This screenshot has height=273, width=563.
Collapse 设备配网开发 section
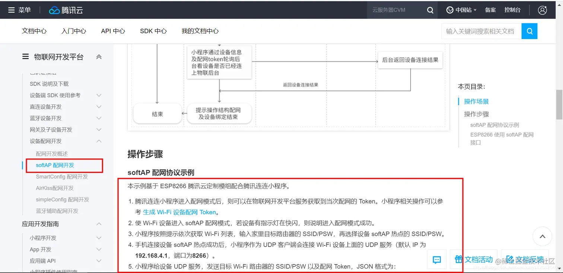pyautogui.click(x=99, y=141)
